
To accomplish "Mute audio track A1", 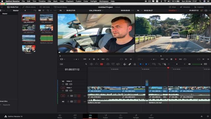I will click(79, 96).
